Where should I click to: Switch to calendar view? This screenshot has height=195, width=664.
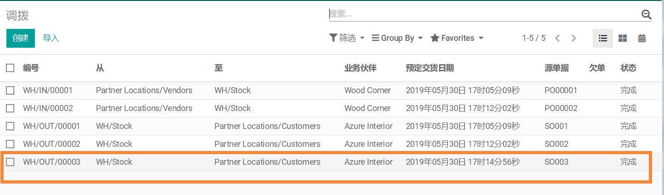pos(642,38)
